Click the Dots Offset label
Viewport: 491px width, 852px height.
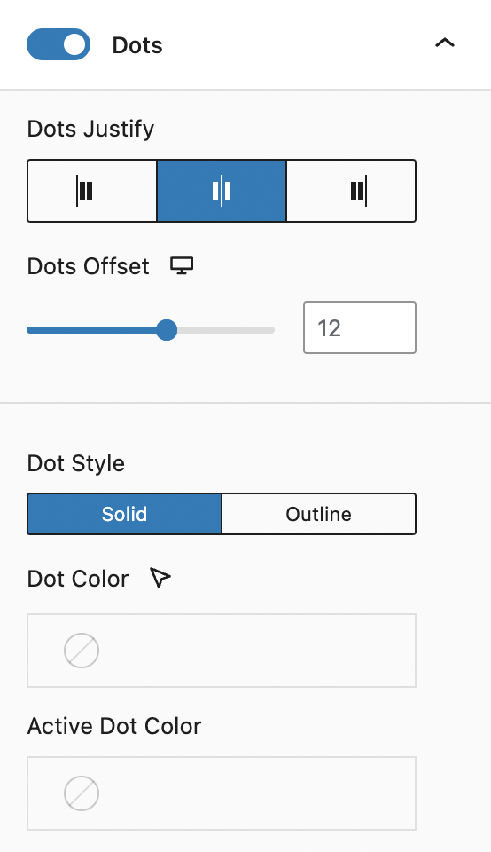point(88,266)
